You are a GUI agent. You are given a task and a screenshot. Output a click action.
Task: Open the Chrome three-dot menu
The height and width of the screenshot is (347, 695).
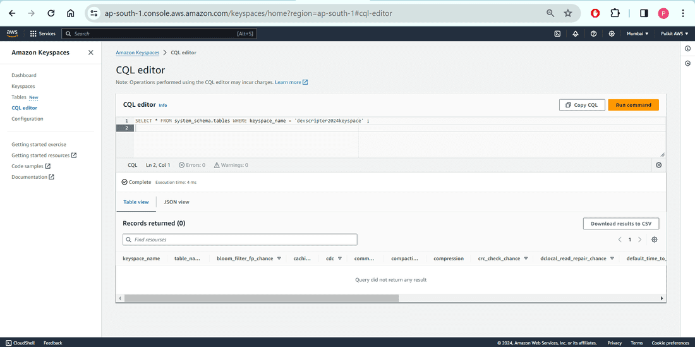pos(683,13)
